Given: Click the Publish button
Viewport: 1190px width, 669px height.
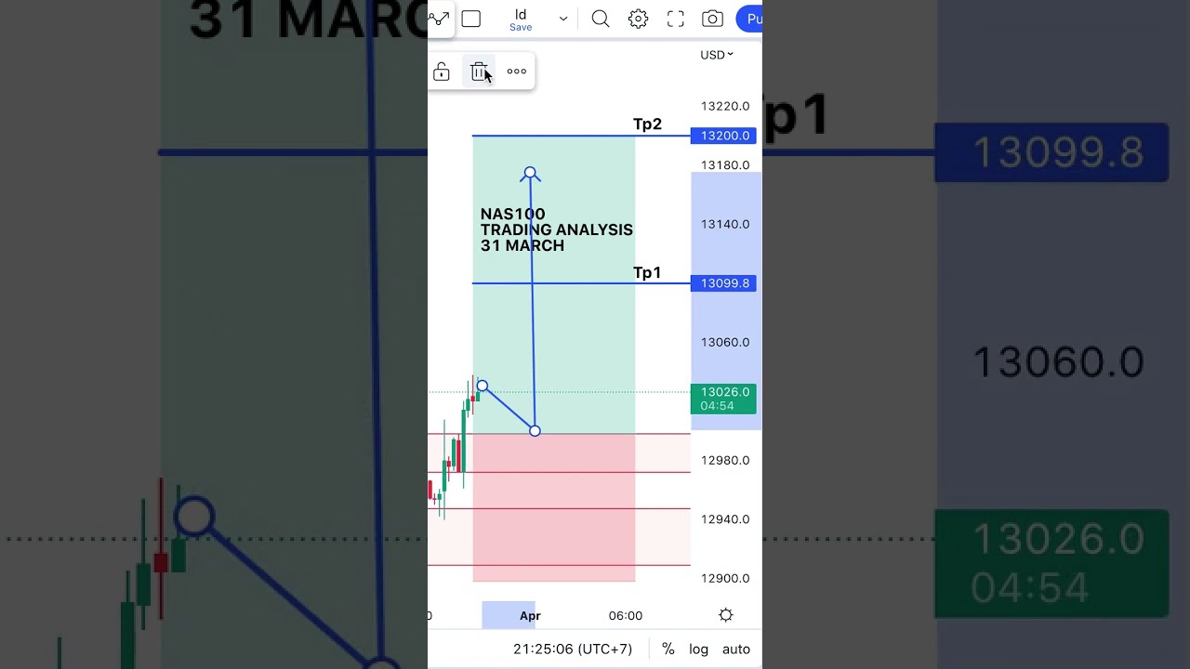Looking at the screenshot, I should click(x=749, y=19).
